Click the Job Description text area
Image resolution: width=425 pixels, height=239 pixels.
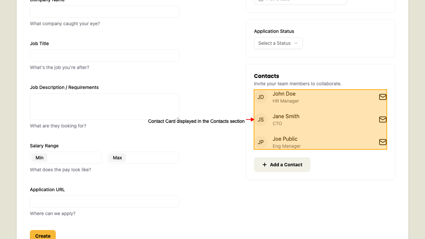pyautogui.click(x=104, y=106)
